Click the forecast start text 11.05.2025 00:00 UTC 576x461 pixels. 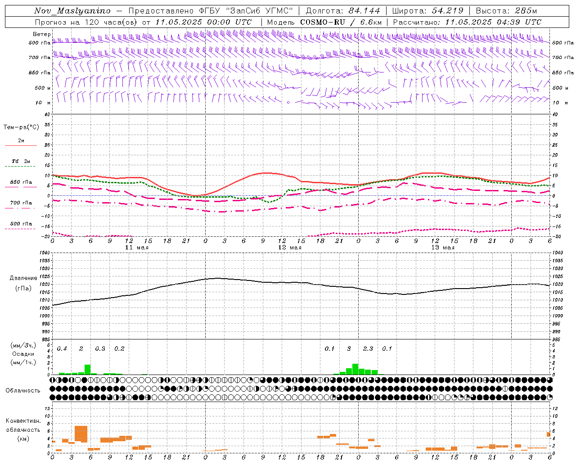[x=203, y=22]
